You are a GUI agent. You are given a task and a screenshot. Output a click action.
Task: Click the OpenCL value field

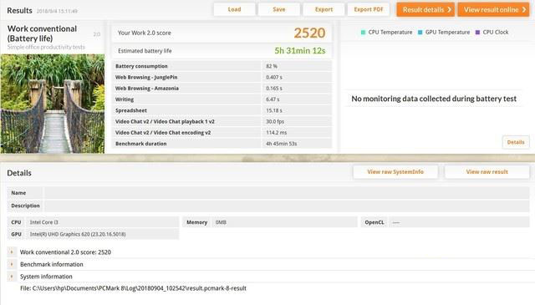pyautogui.click(x=459, y=222)
